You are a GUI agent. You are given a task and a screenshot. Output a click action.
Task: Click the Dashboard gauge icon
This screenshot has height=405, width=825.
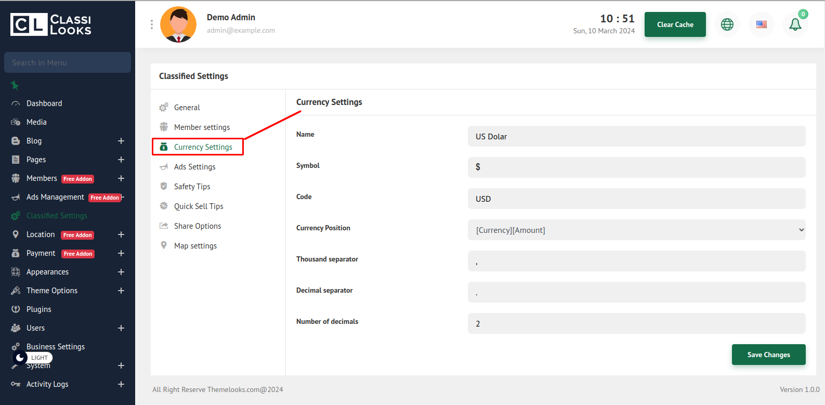tap(16, 103)
